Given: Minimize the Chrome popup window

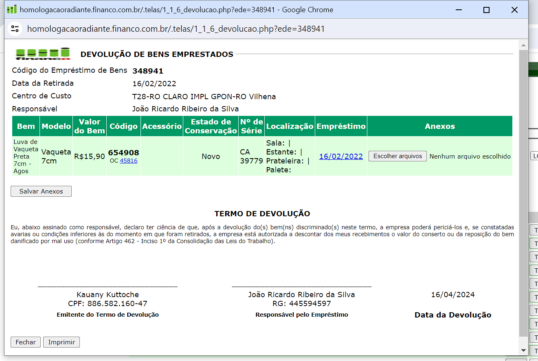Looking at the screenshot, I should click(x=458, y=10).
